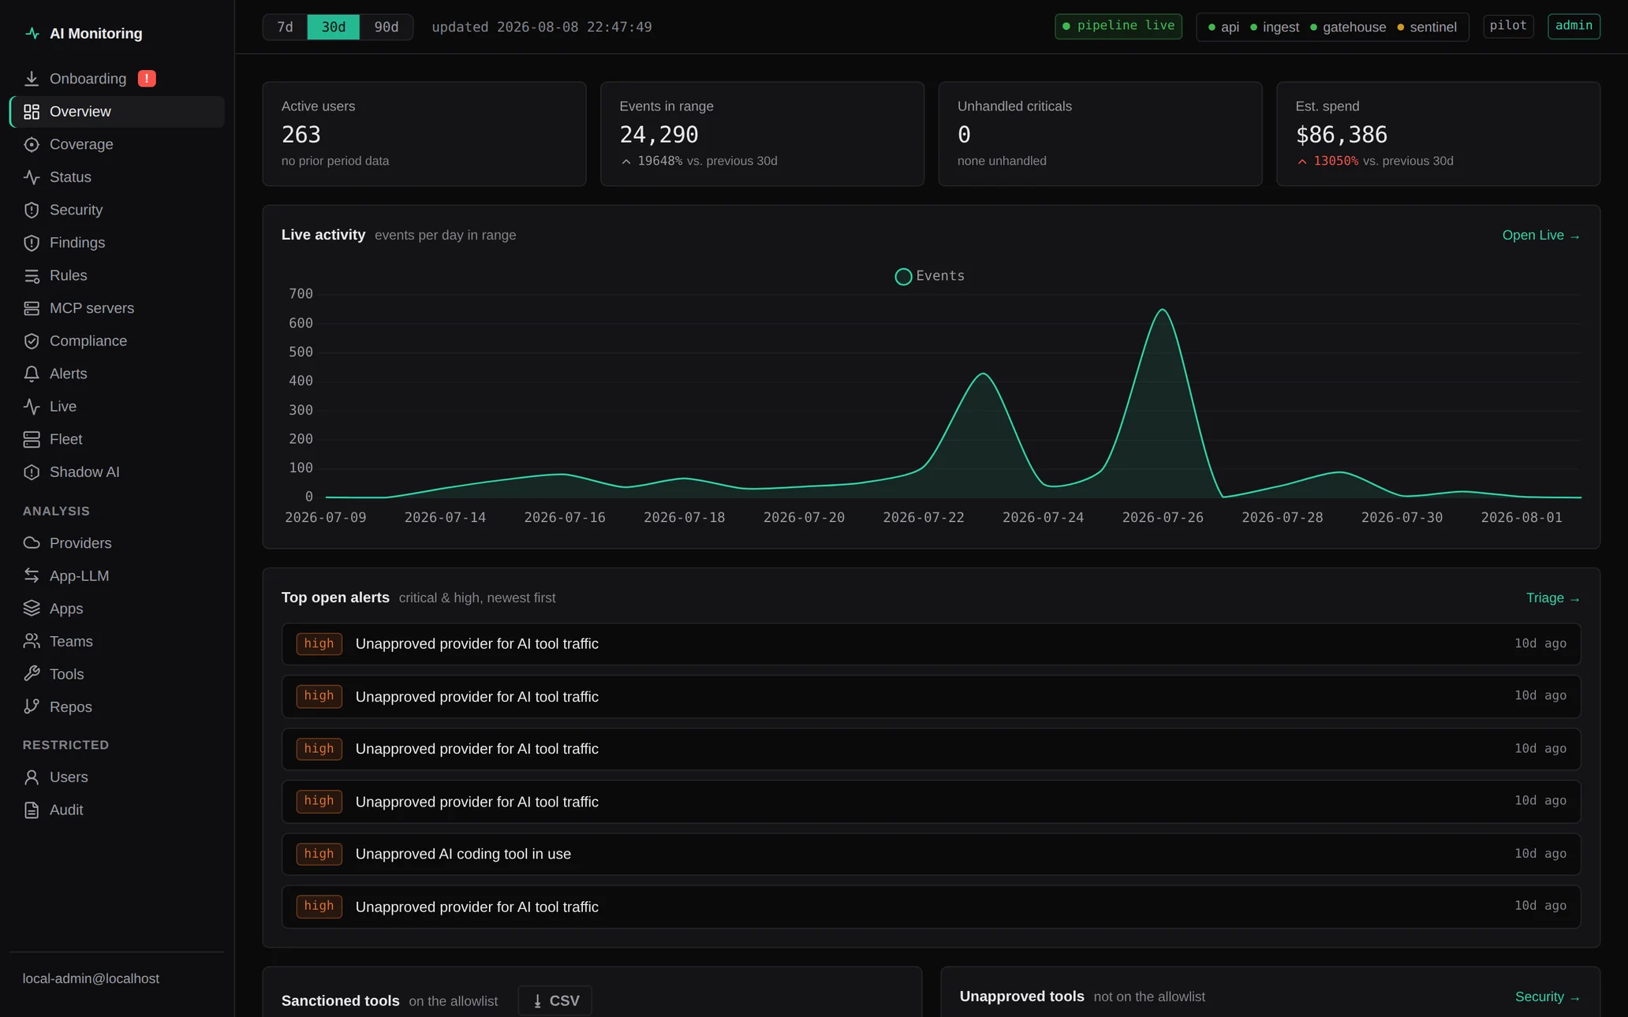Follow the Open Live link
Screen dimensions: 1628x1017
click(1540, 236)
